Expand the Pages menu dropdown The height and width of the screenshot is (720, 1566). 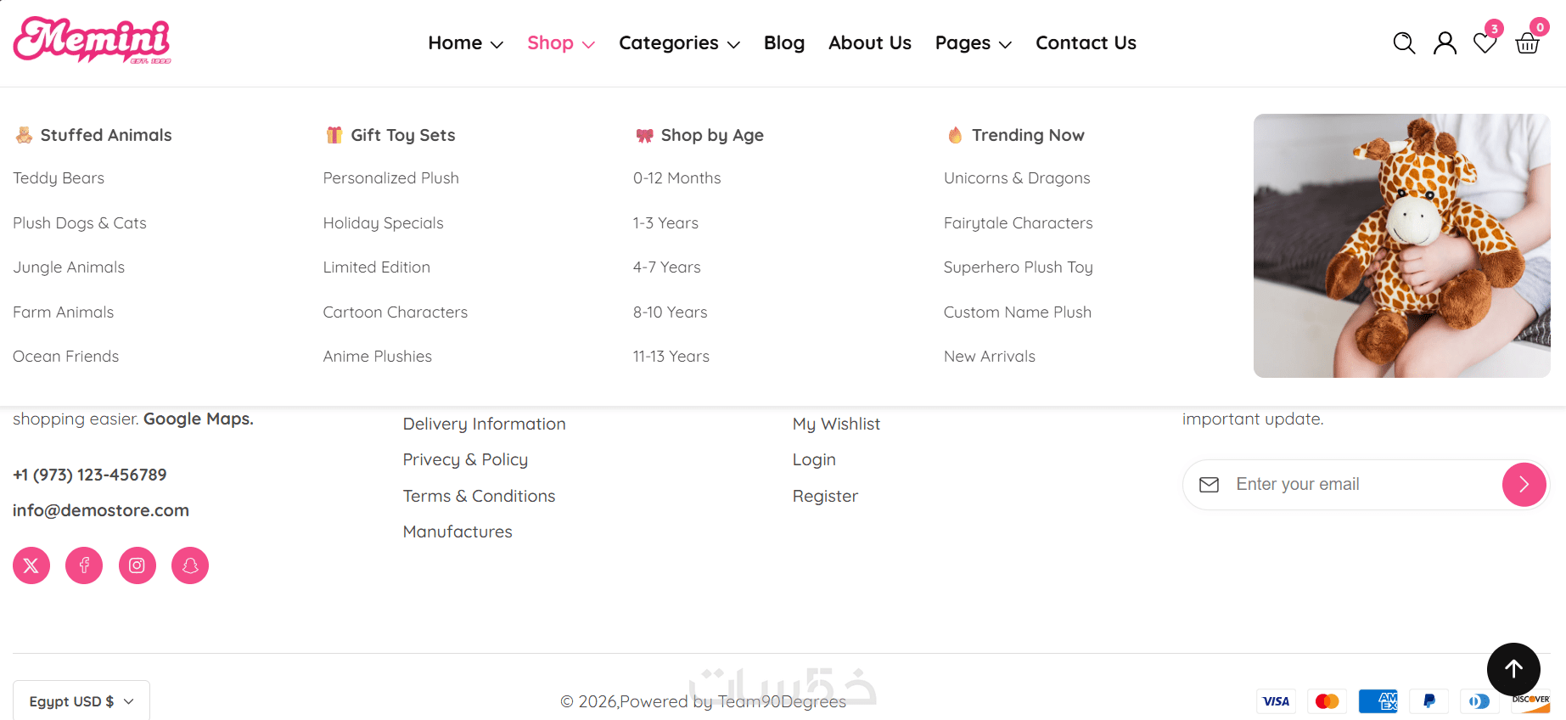pos(973,43)
